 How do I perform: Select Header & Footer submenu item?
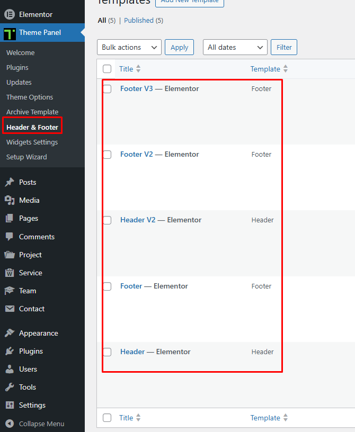click(x=32, y=127)
